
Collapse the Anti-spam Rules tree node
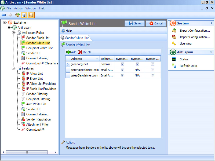tap(13, 33)
